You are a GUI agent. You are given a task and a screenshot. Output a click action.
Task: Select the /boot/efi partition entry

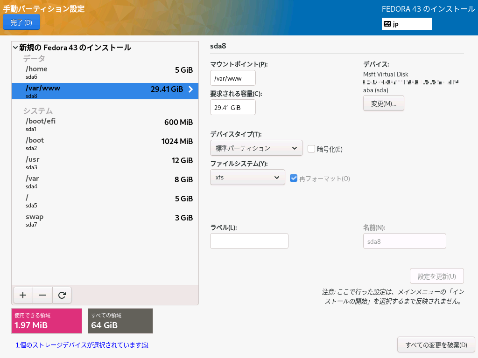click(x=105, y=124)
